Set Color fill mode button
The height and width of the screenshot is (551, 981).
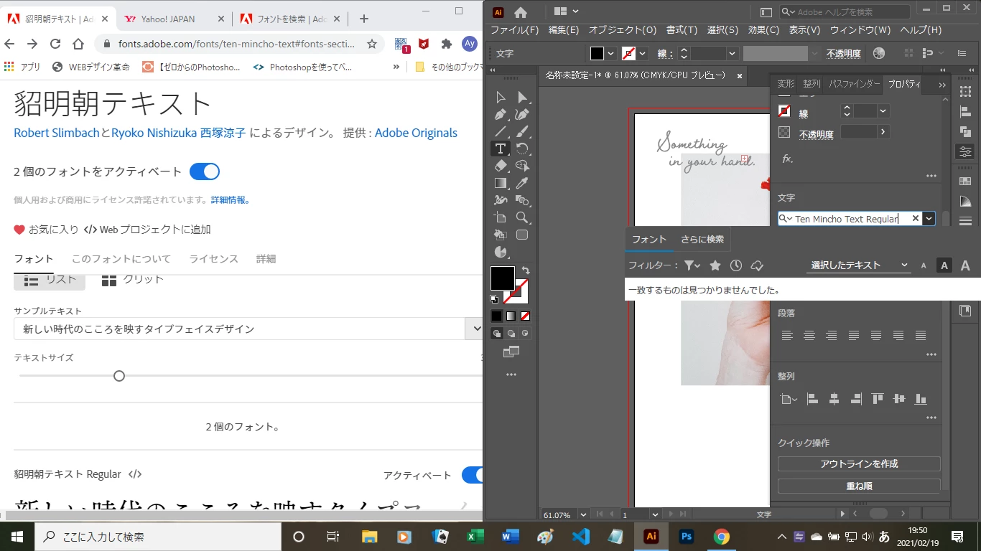point(497,316)
